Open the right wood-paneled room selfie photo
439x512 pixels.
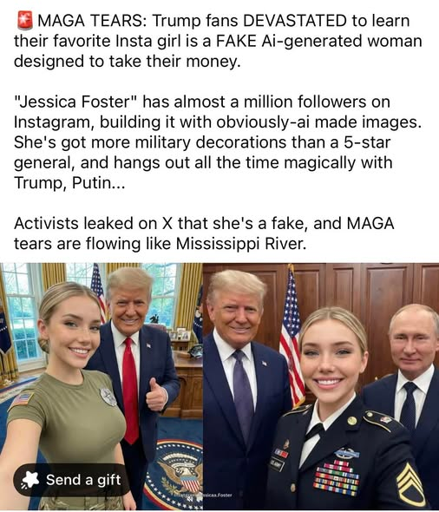click(x=321, y=386)
